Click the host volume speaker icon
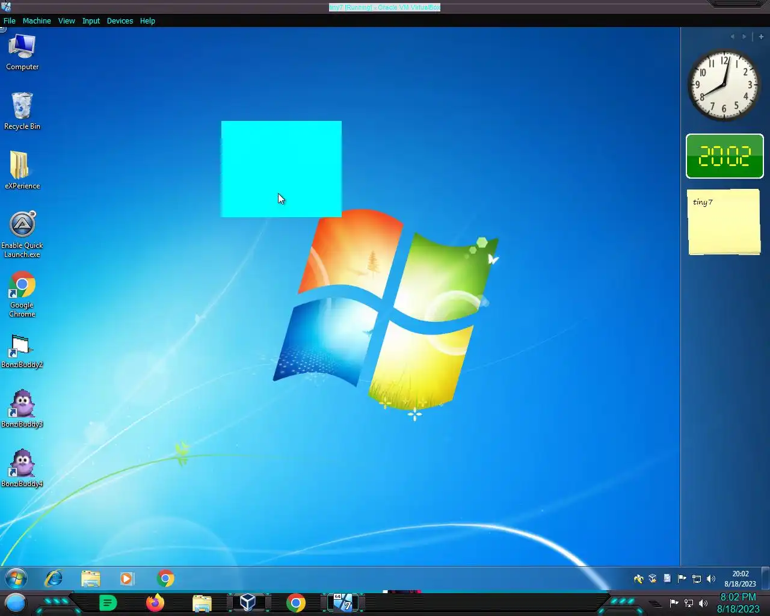Image resolution: width=770 pixels, height=616 pixels. [x=703, y=603]
